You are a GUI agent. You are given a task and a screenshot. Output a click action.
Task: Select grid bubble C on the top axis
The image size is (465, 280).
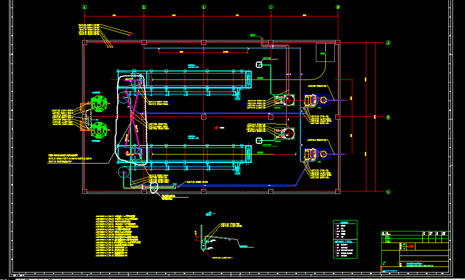tap(204, 7)
